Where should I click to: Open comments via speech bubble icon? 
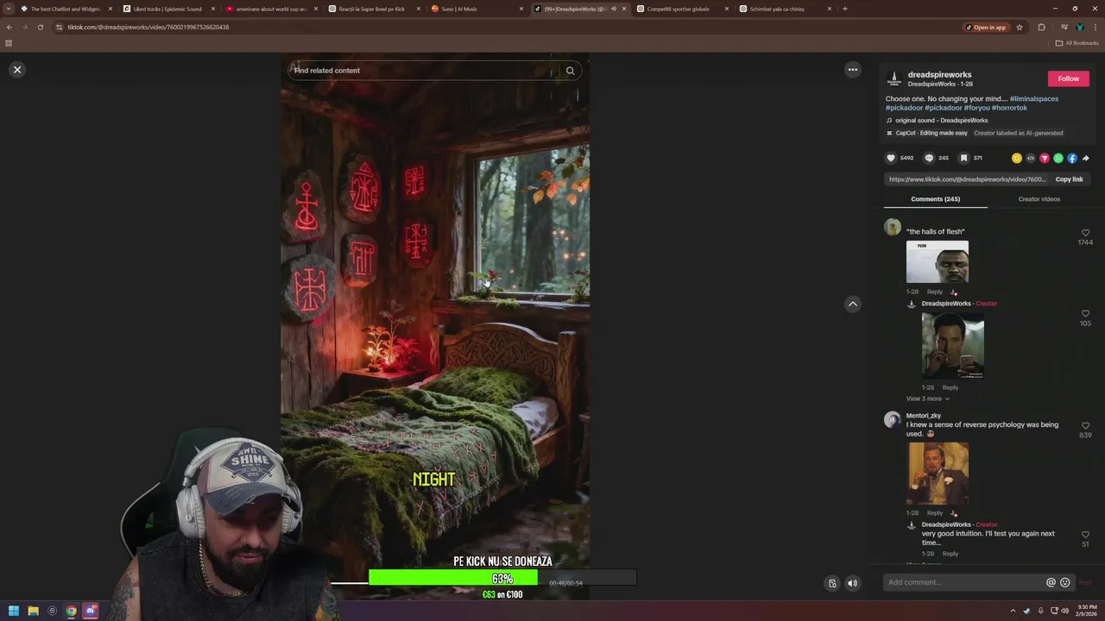tap(929, 158)
